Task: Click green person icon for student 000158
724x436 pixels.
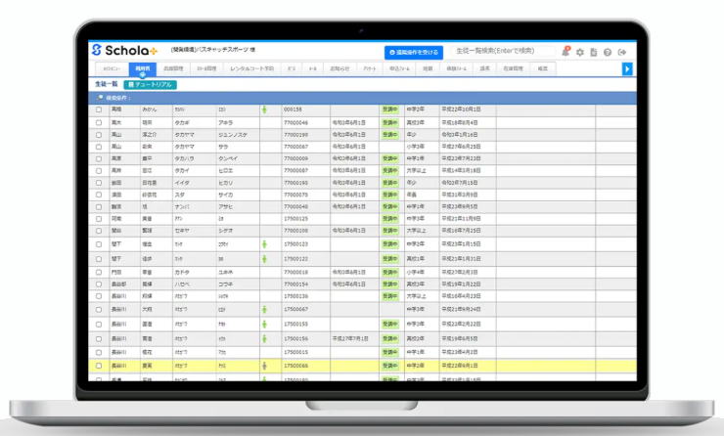Action: (263, 109)
